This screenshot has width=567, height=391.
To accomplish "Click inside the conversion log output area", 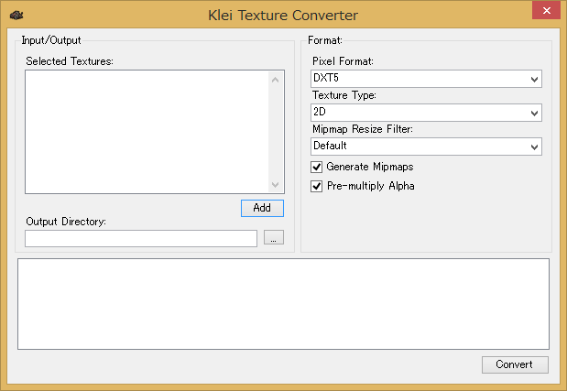I will click(284, 304).
